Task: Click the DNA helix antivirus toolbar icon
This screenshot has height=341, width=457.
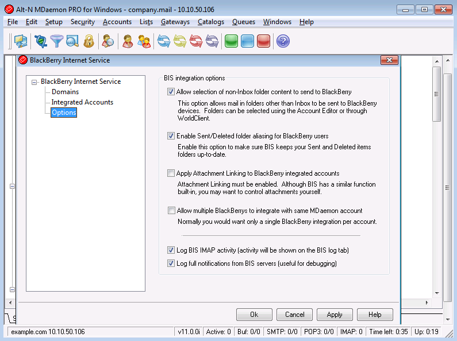Action: (x=41, y=41)
